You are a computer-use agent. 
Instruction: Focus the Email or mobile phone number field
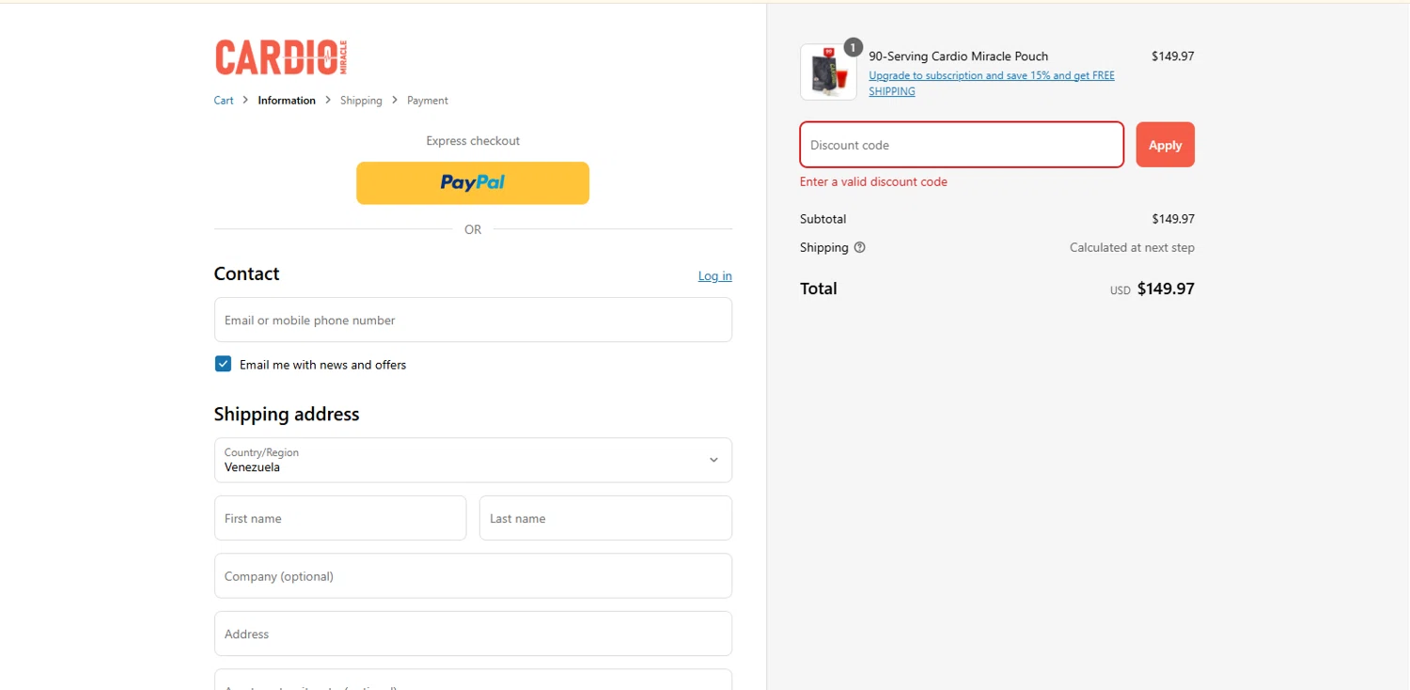pos(473,320)
